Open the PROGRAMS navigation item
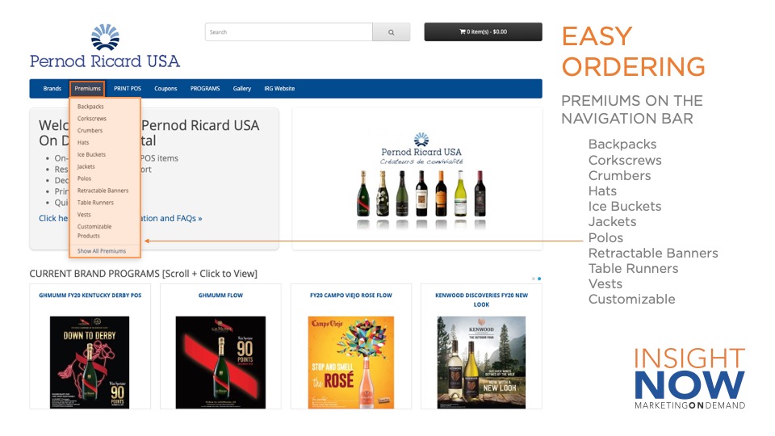775x436 pixels. (205, 89)
